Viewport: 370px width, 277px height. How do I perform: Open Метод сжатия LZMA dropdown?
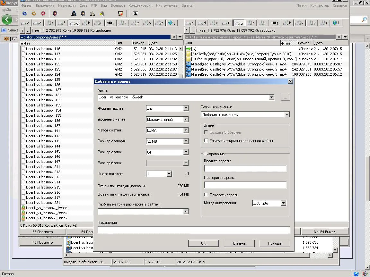[186, 130]
